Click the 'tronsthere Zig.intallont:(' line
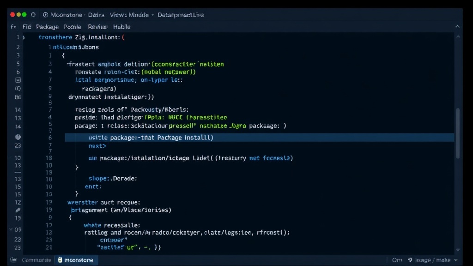This screenshot has width=473, height=266. [x=81, y=37]
